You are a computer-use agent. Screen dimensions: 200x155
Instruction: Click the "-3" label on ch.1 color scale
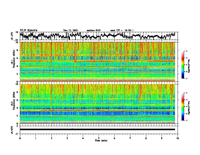coord(186,51)
